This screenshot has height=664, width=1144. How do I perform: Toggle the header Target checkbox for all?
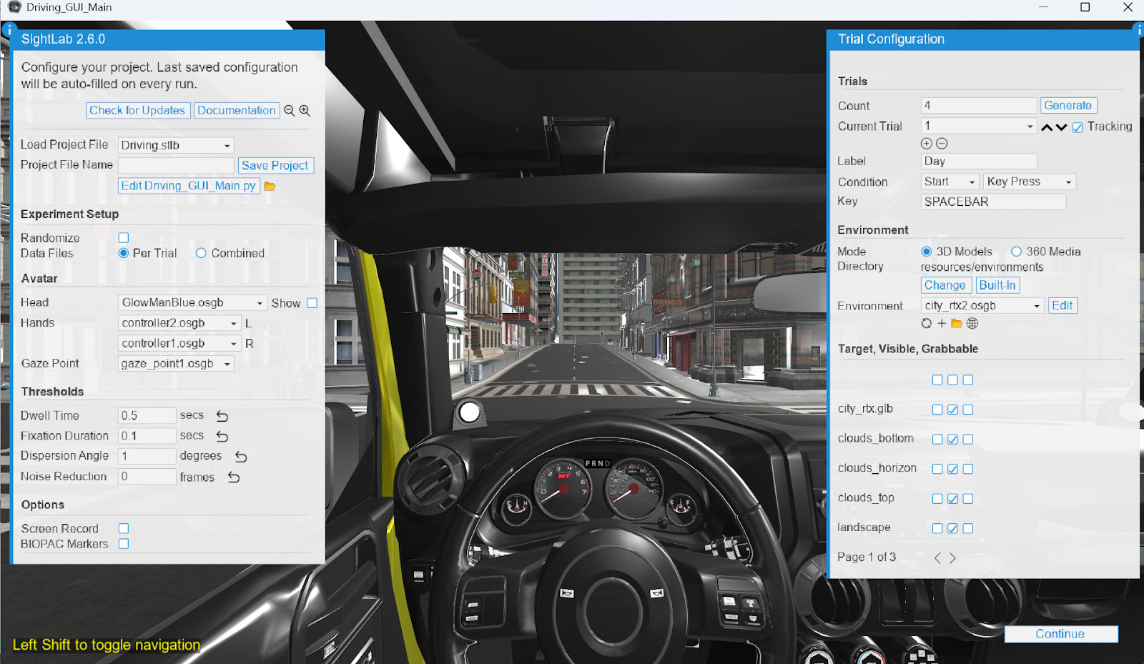pos(937,380)
